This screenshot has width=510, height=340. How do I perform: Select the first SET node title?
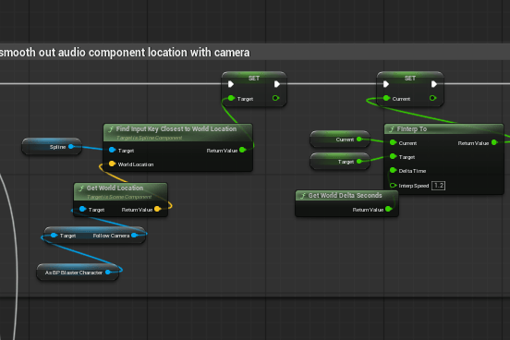pyautogui.click(x=254, y=79)
